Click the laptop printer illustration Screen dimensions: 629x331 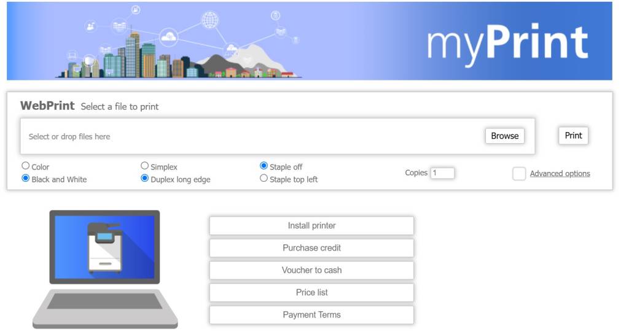point(105,269)
